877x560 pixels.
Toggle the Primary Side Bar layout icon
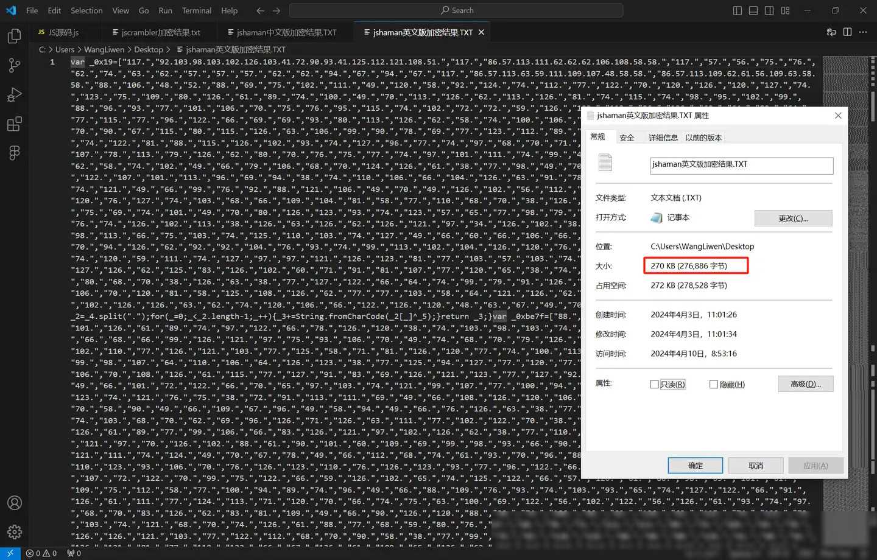[x=738, y=10]
